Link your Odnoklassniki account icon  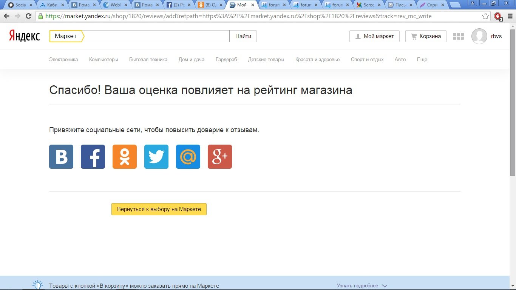[125, 157]
